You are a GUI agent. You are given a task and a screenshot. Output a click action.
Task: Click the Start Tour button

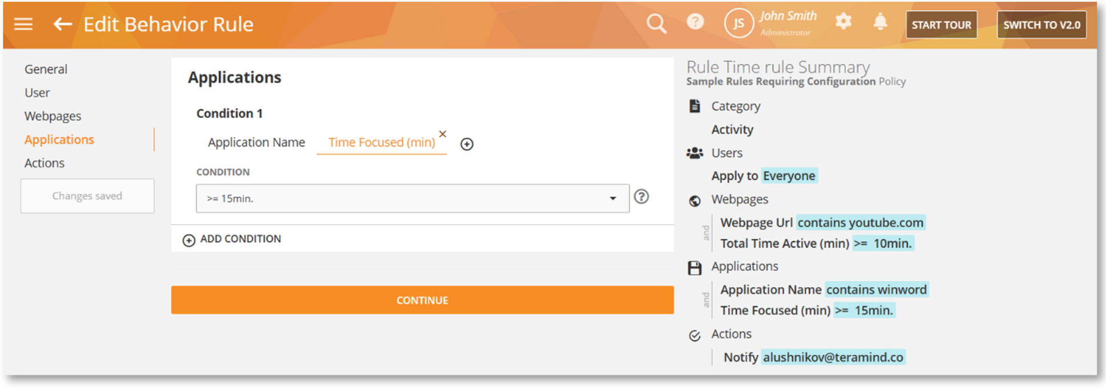(941, 25)
